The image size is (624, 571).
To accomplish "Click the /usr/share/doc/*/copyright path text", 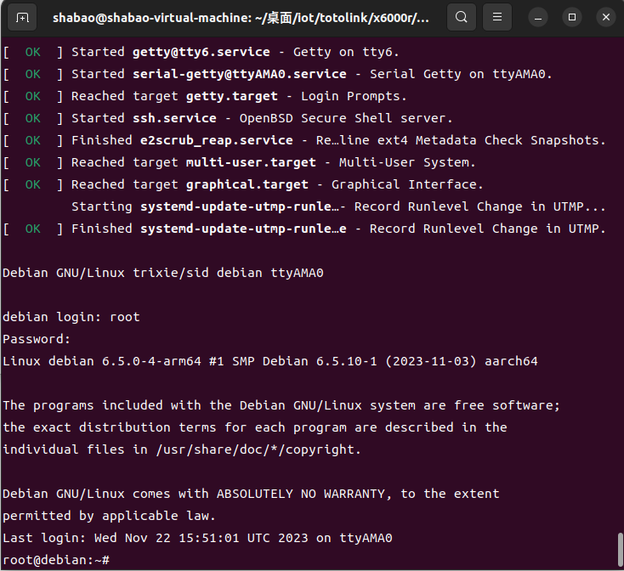I will click(258, 449).
